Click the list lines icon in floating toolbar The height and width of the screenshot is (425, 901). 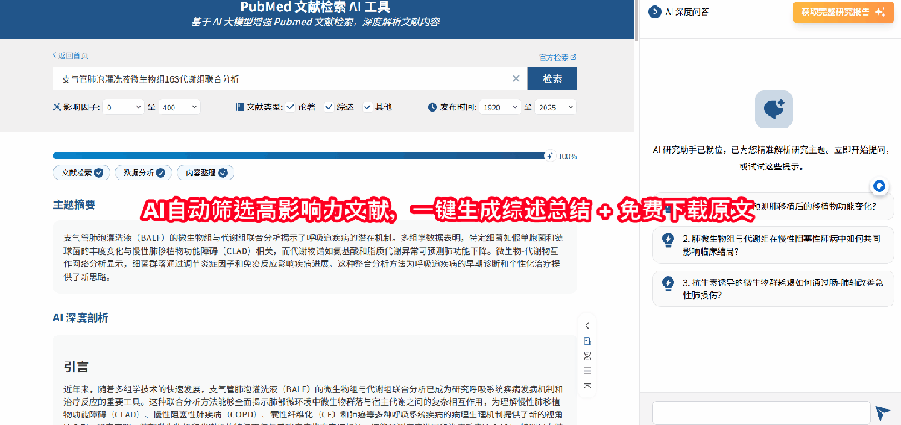click(587, 371)
